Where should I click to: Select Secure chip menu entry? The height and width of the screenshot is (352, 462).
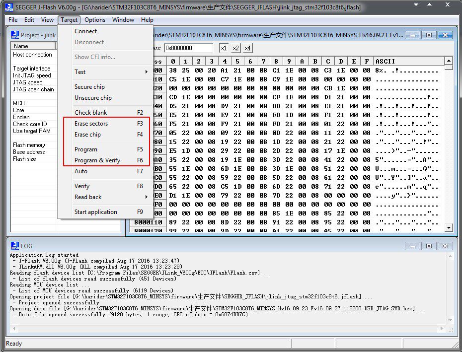click(x=105, y=87)
